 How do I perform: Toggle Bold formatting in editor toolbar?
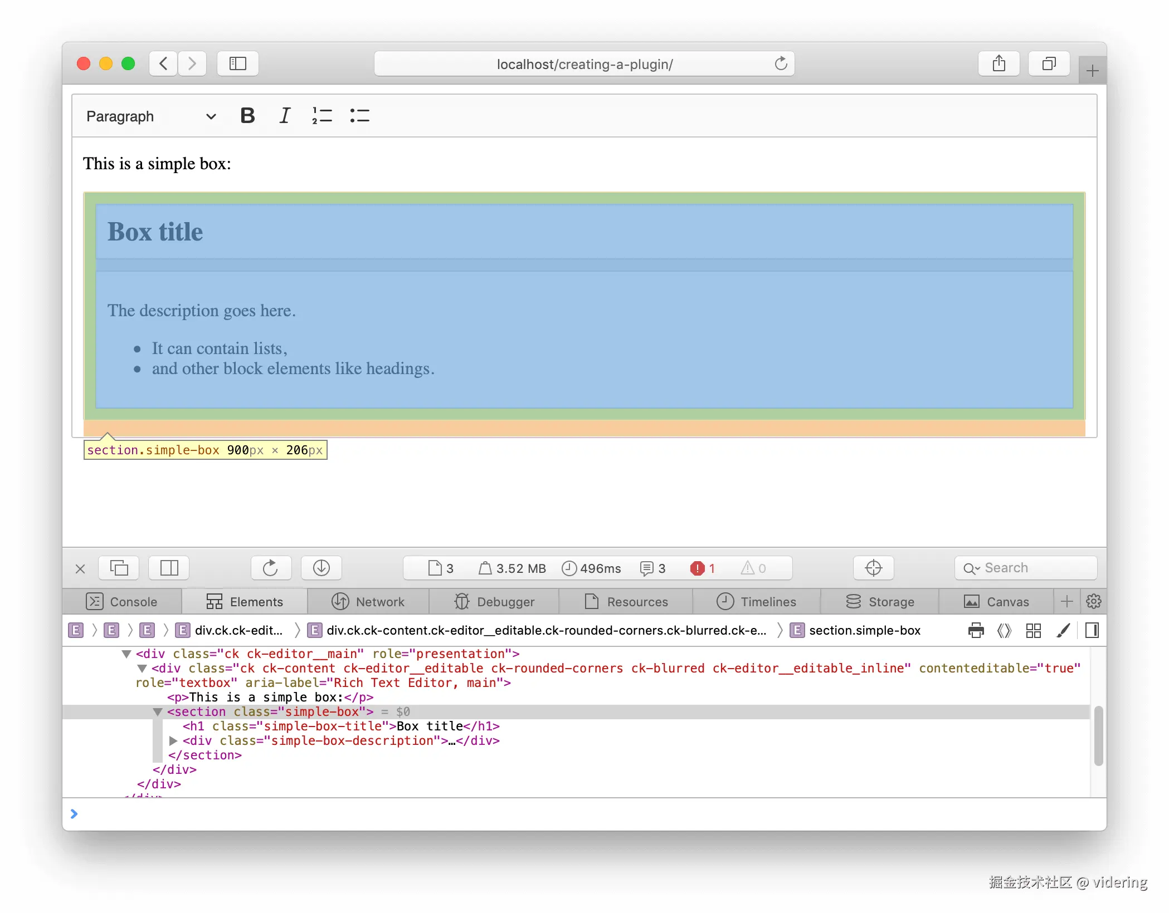[x=247, y=116]
